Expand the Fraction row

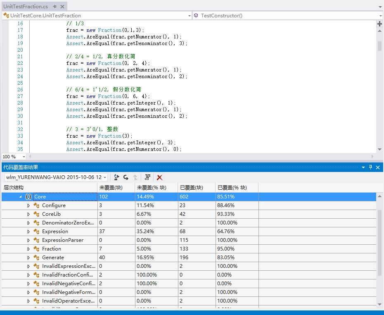(x=28, y=249)
